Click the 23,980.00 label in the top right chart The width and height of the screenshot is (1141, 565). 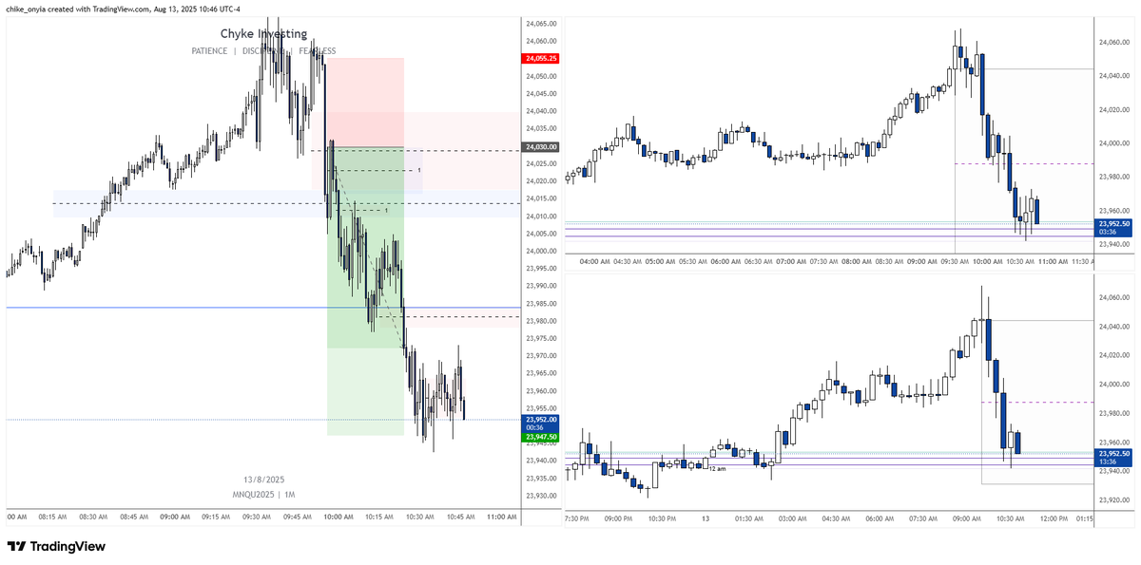pos(1113,178)
